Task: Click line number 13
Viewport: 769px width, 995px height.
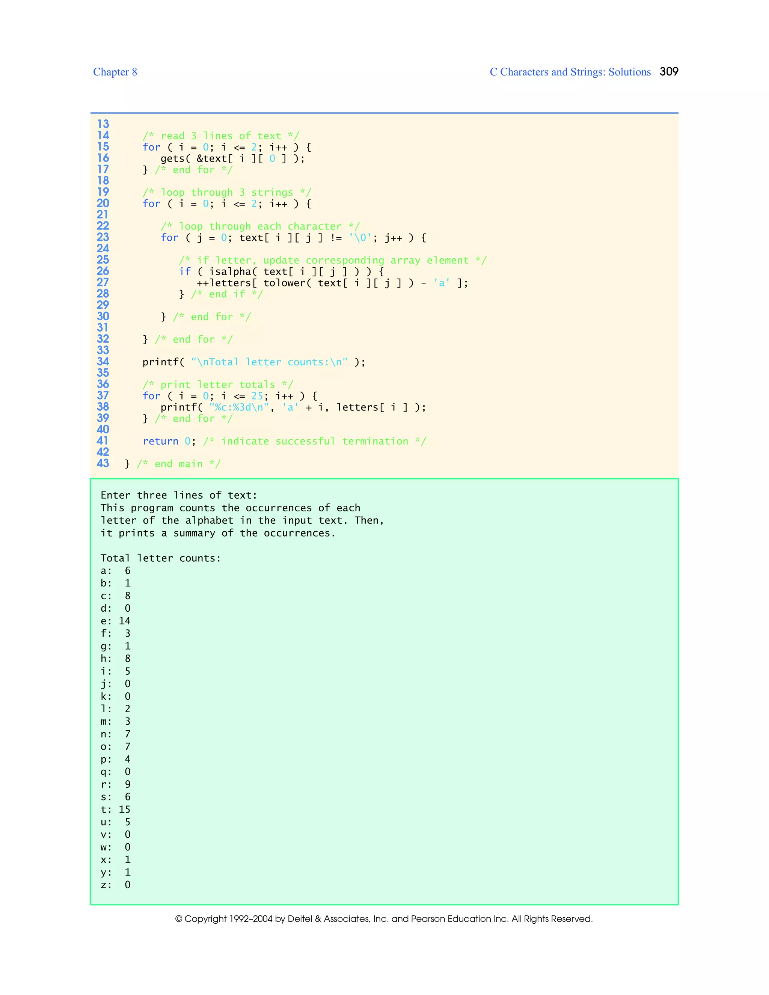Action: (x=103, y=124)
